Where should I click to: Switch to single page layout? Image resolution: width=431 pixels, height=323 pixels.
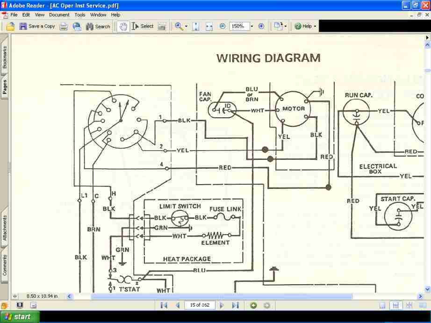[x=382, y=305]
